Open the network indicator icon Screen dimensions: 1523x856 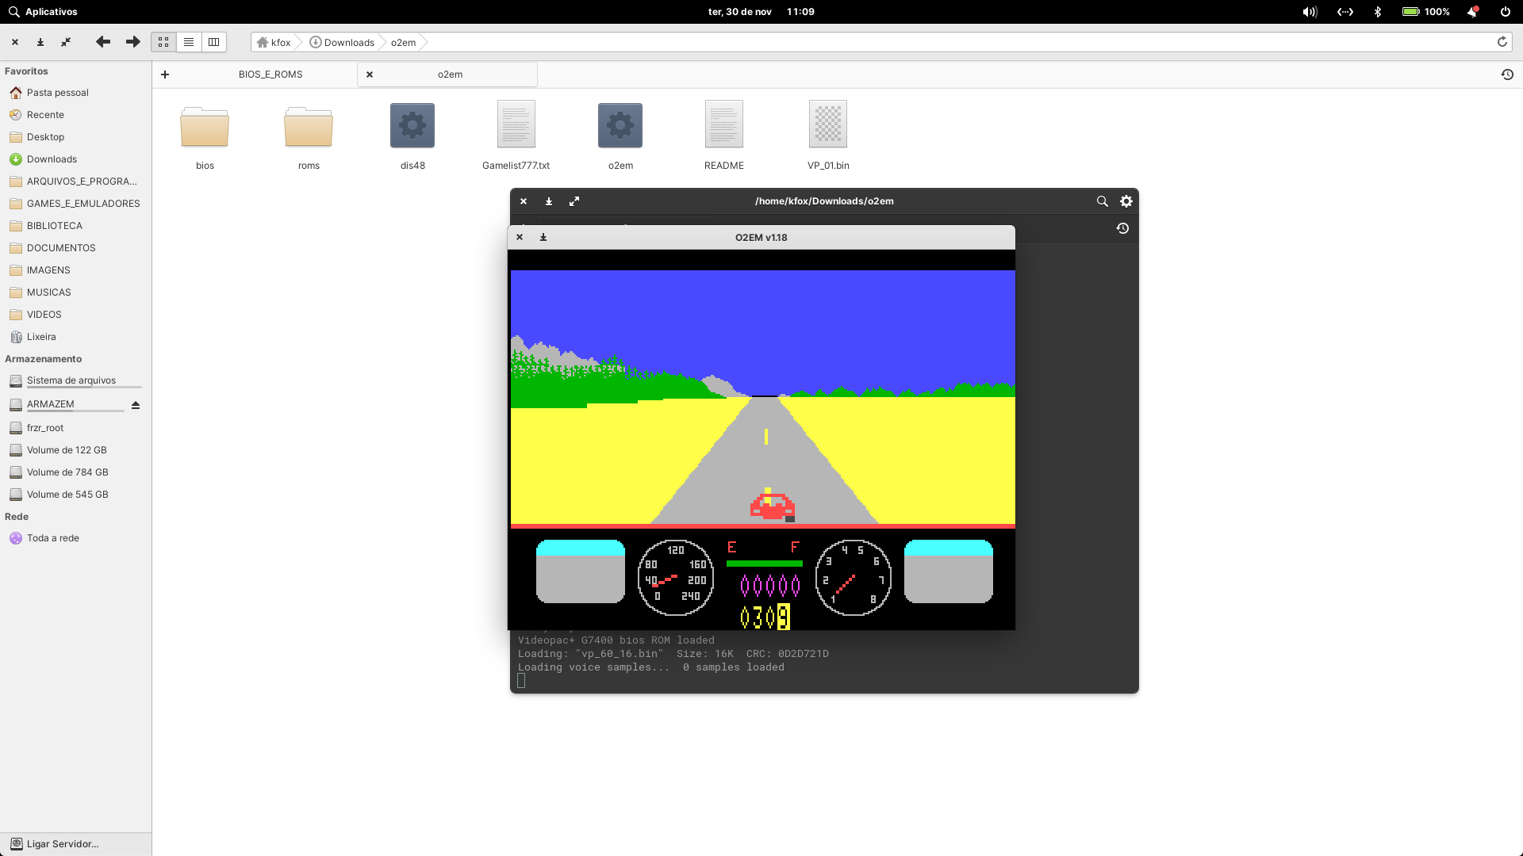click(1345, 12)
